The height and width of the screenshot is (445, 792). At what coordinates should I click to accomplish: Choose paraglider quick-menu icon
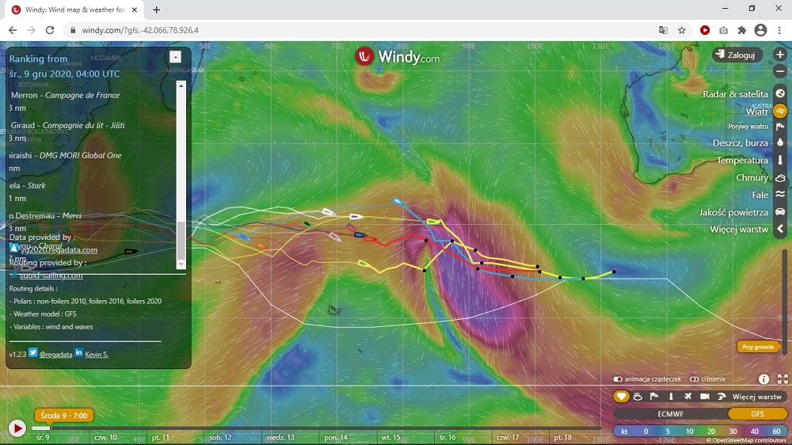[x=721, y=397]
